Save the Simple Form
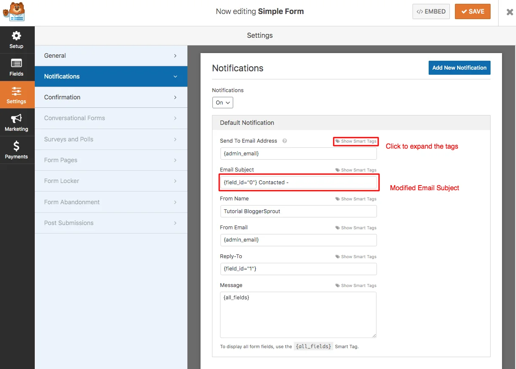The width and height of the screenshot is (516, 369). click(472, 11)
